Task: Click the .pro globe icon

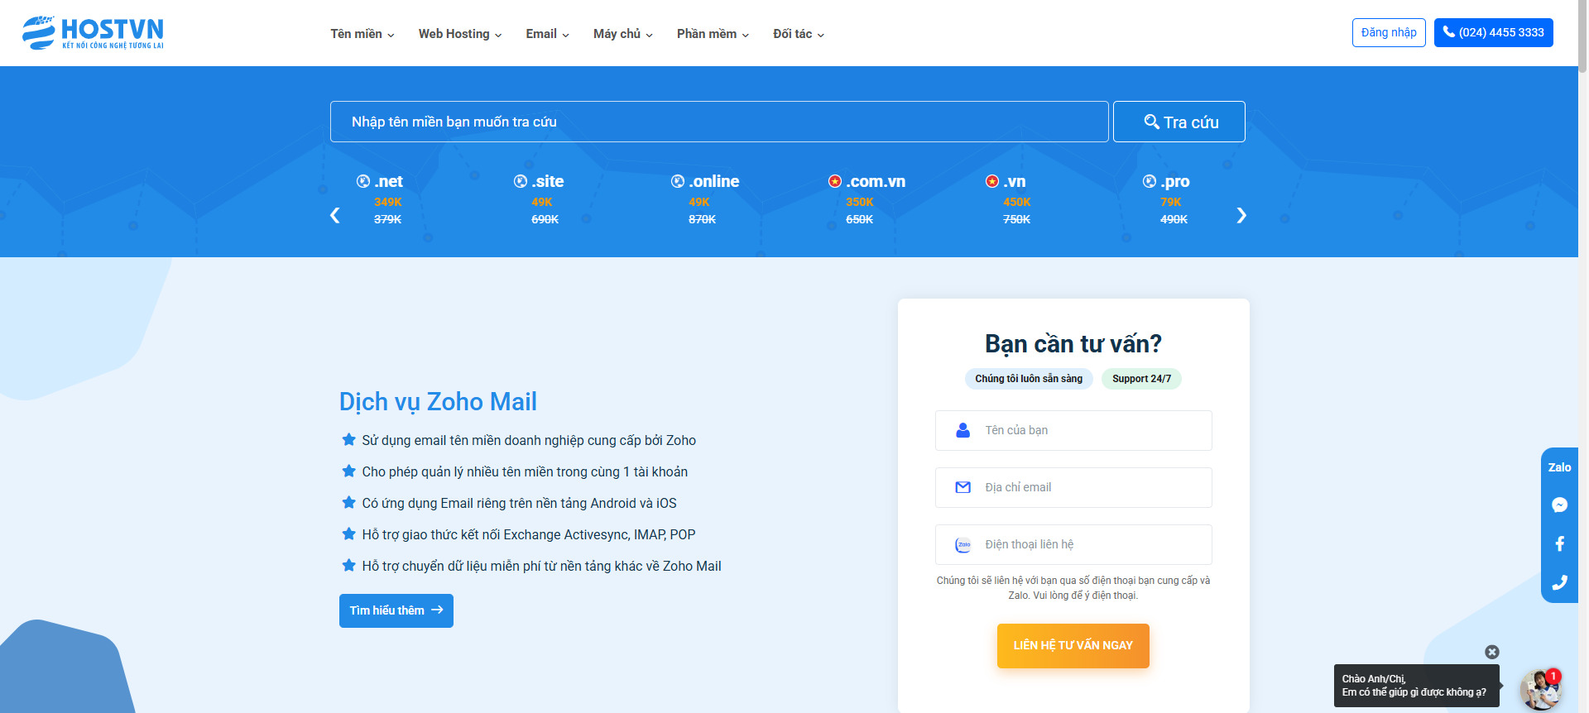Action: (x=1150, y=181)
